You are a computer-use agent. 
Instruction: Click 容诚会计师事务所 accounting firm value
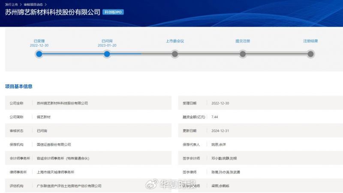pos(63,158)
